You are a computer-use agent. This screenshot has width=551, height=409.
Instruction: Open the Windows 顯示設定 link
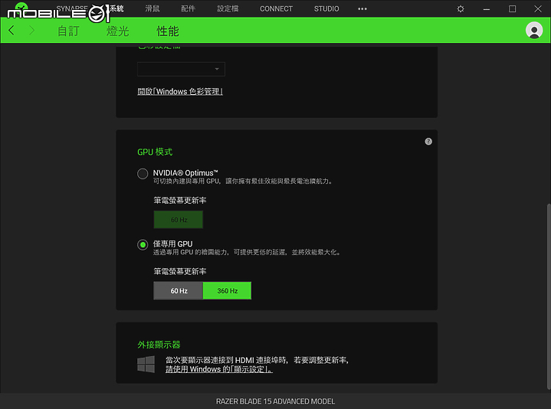219,369
